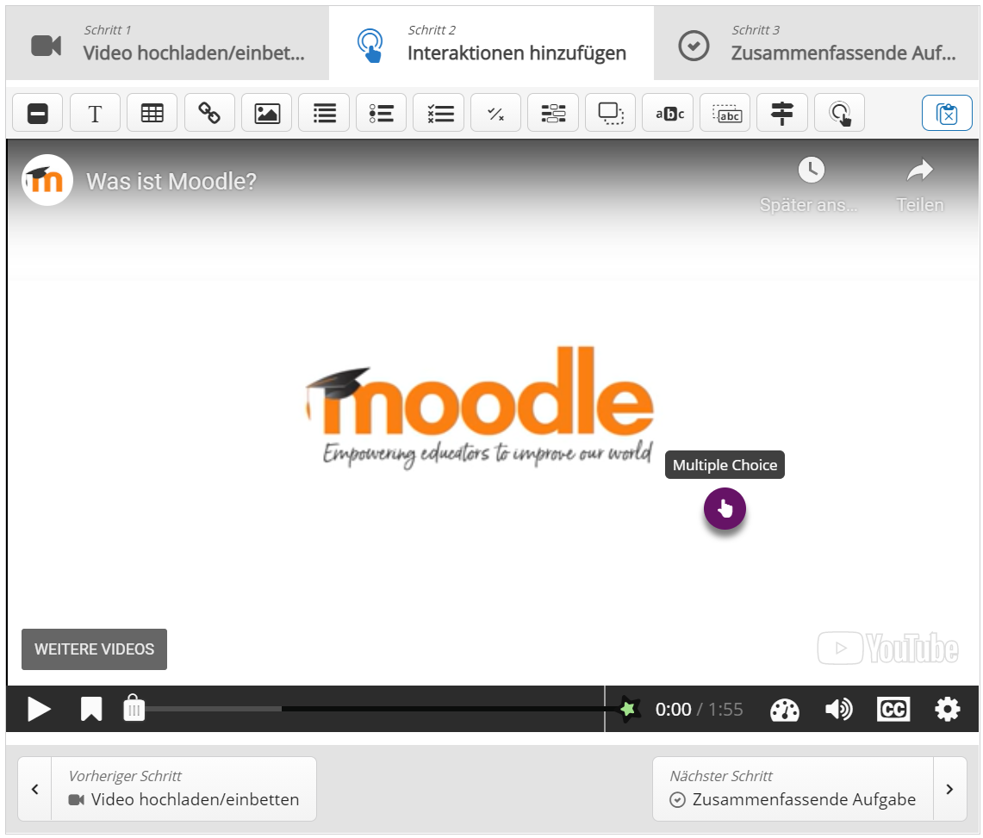983x838 pixels.
Task: Go to Schritt 3 Zusammenfassende Aufgabe tab
Action: point(817,44)
